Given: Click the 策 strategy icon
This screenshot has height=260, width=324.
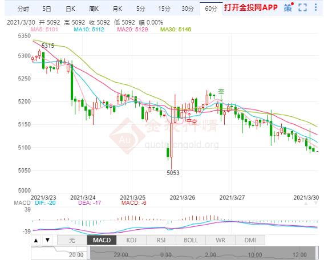Looking at the screenshot, I should pos(288,7).
